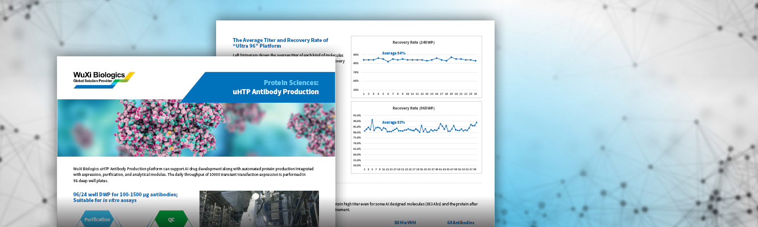Click the Average 84% label on chart
758x227 pixels.
click(394, 53)
